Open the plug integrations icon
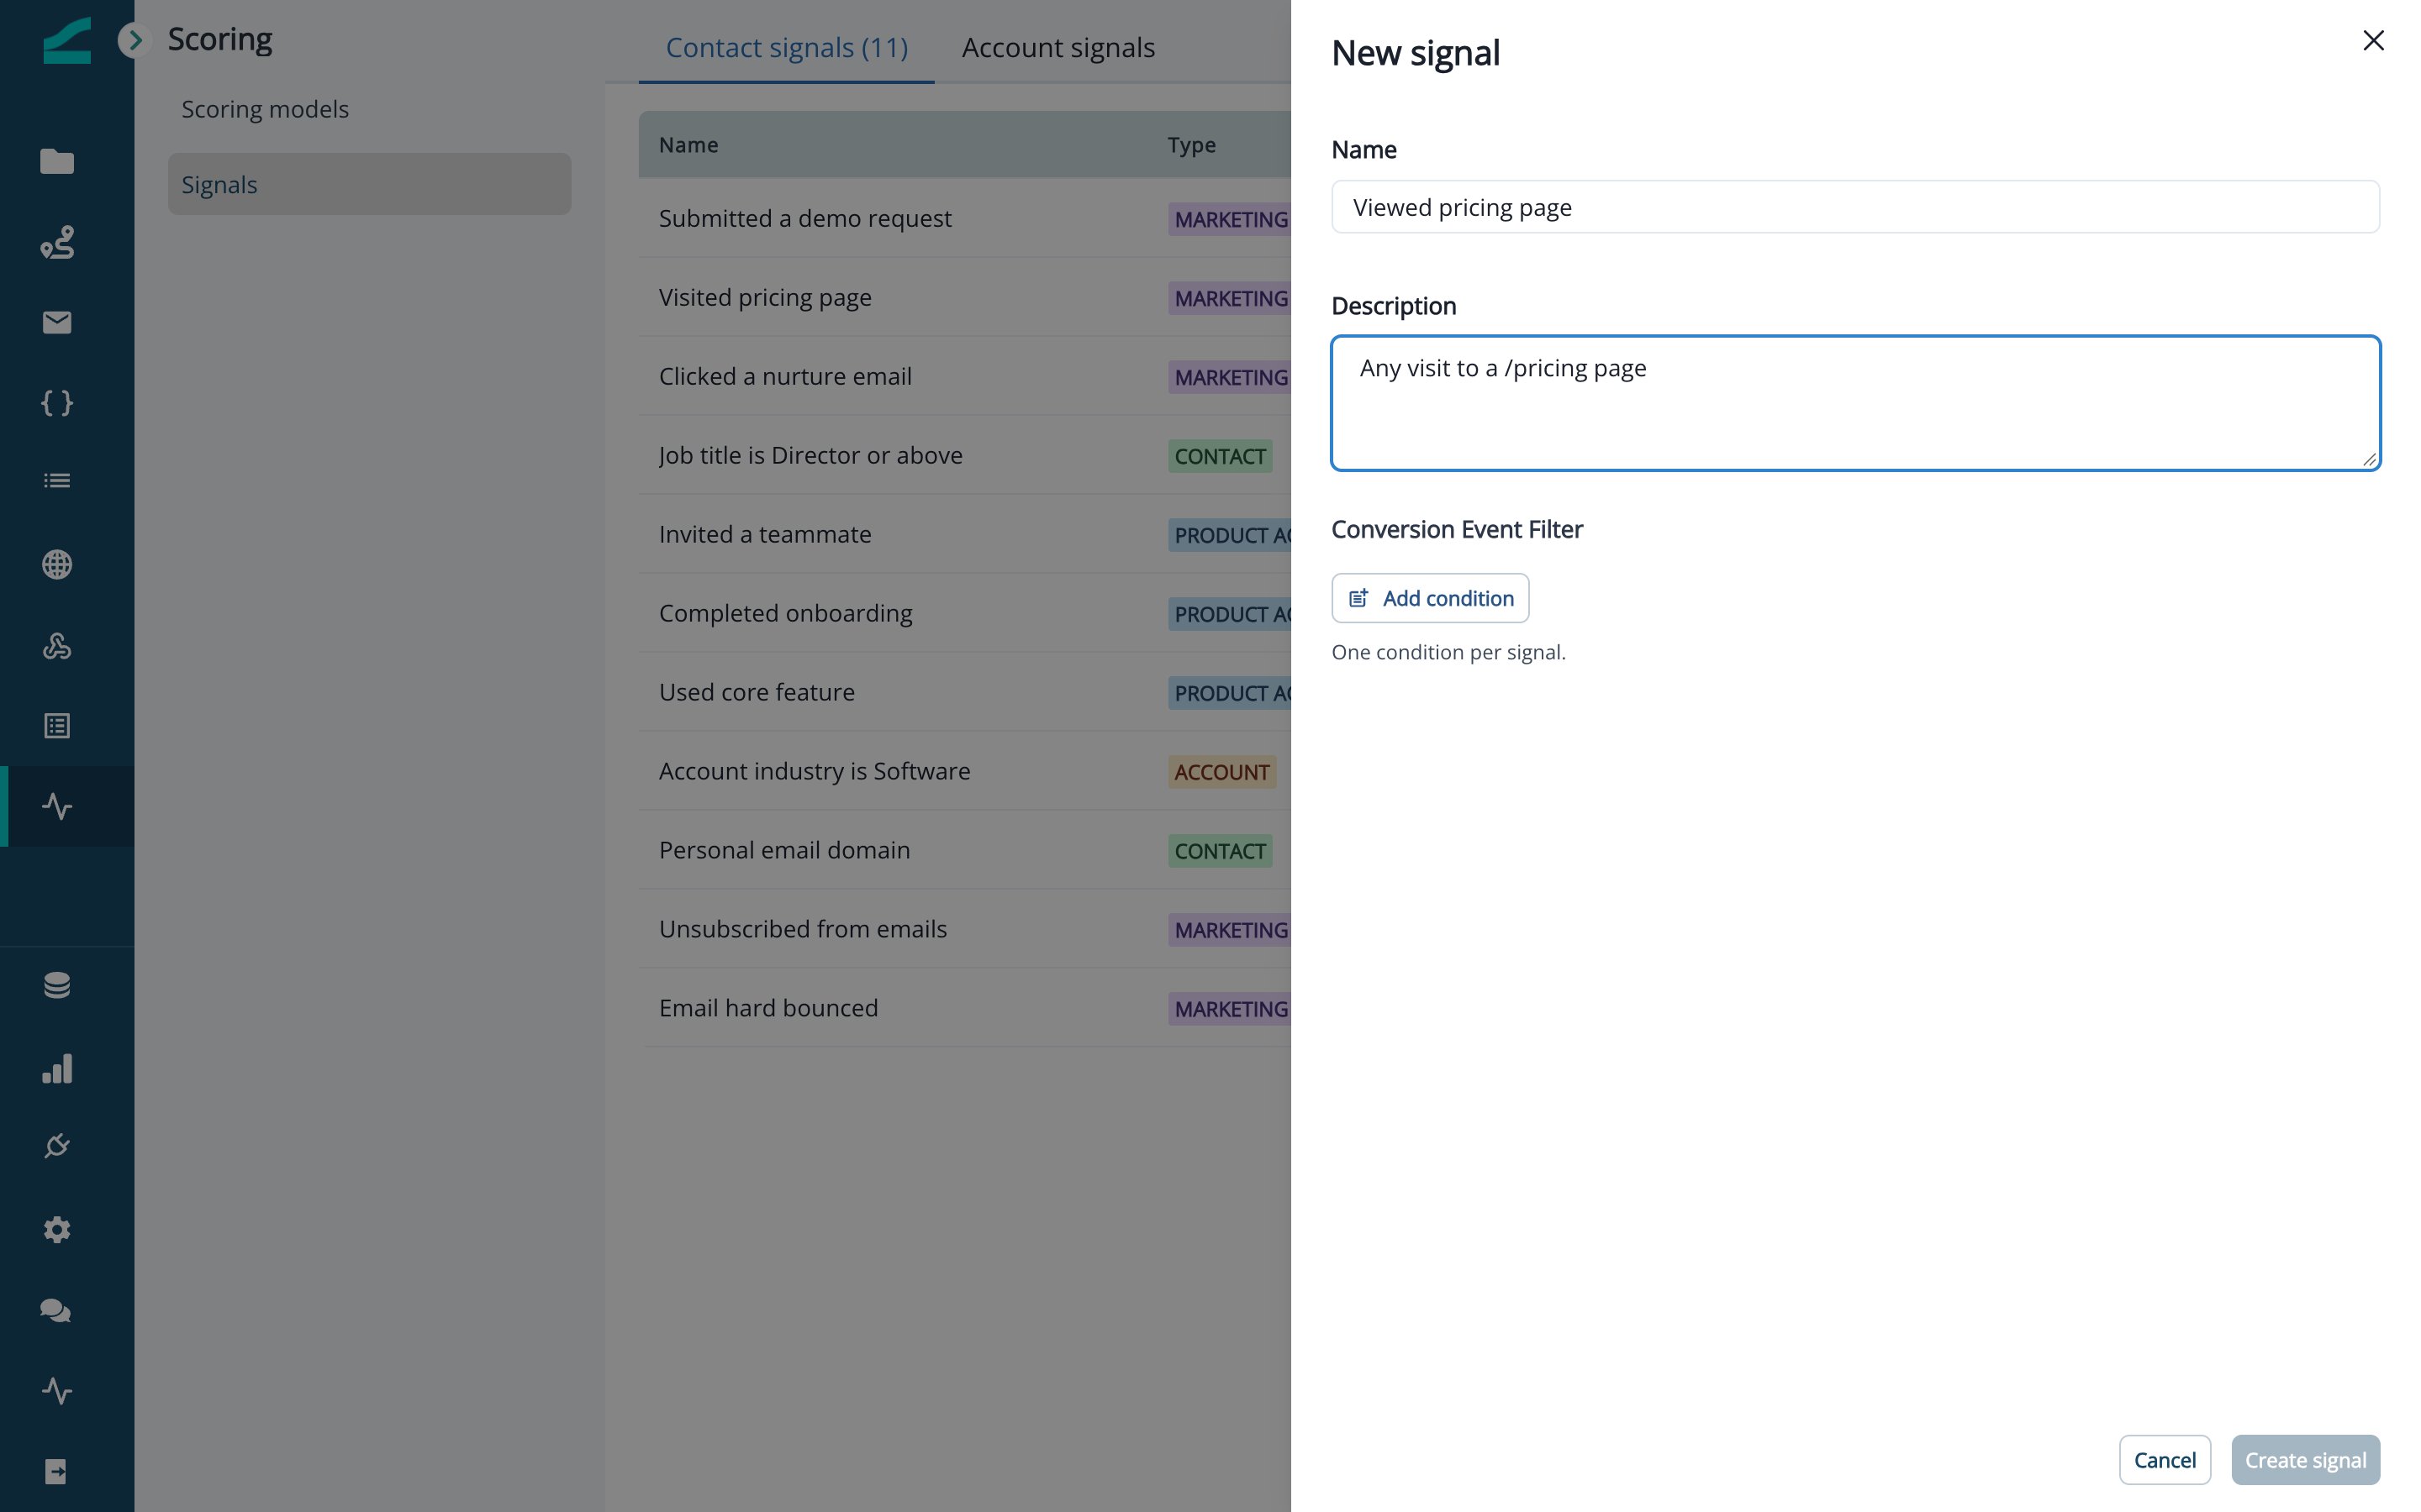 (57, 1146)
